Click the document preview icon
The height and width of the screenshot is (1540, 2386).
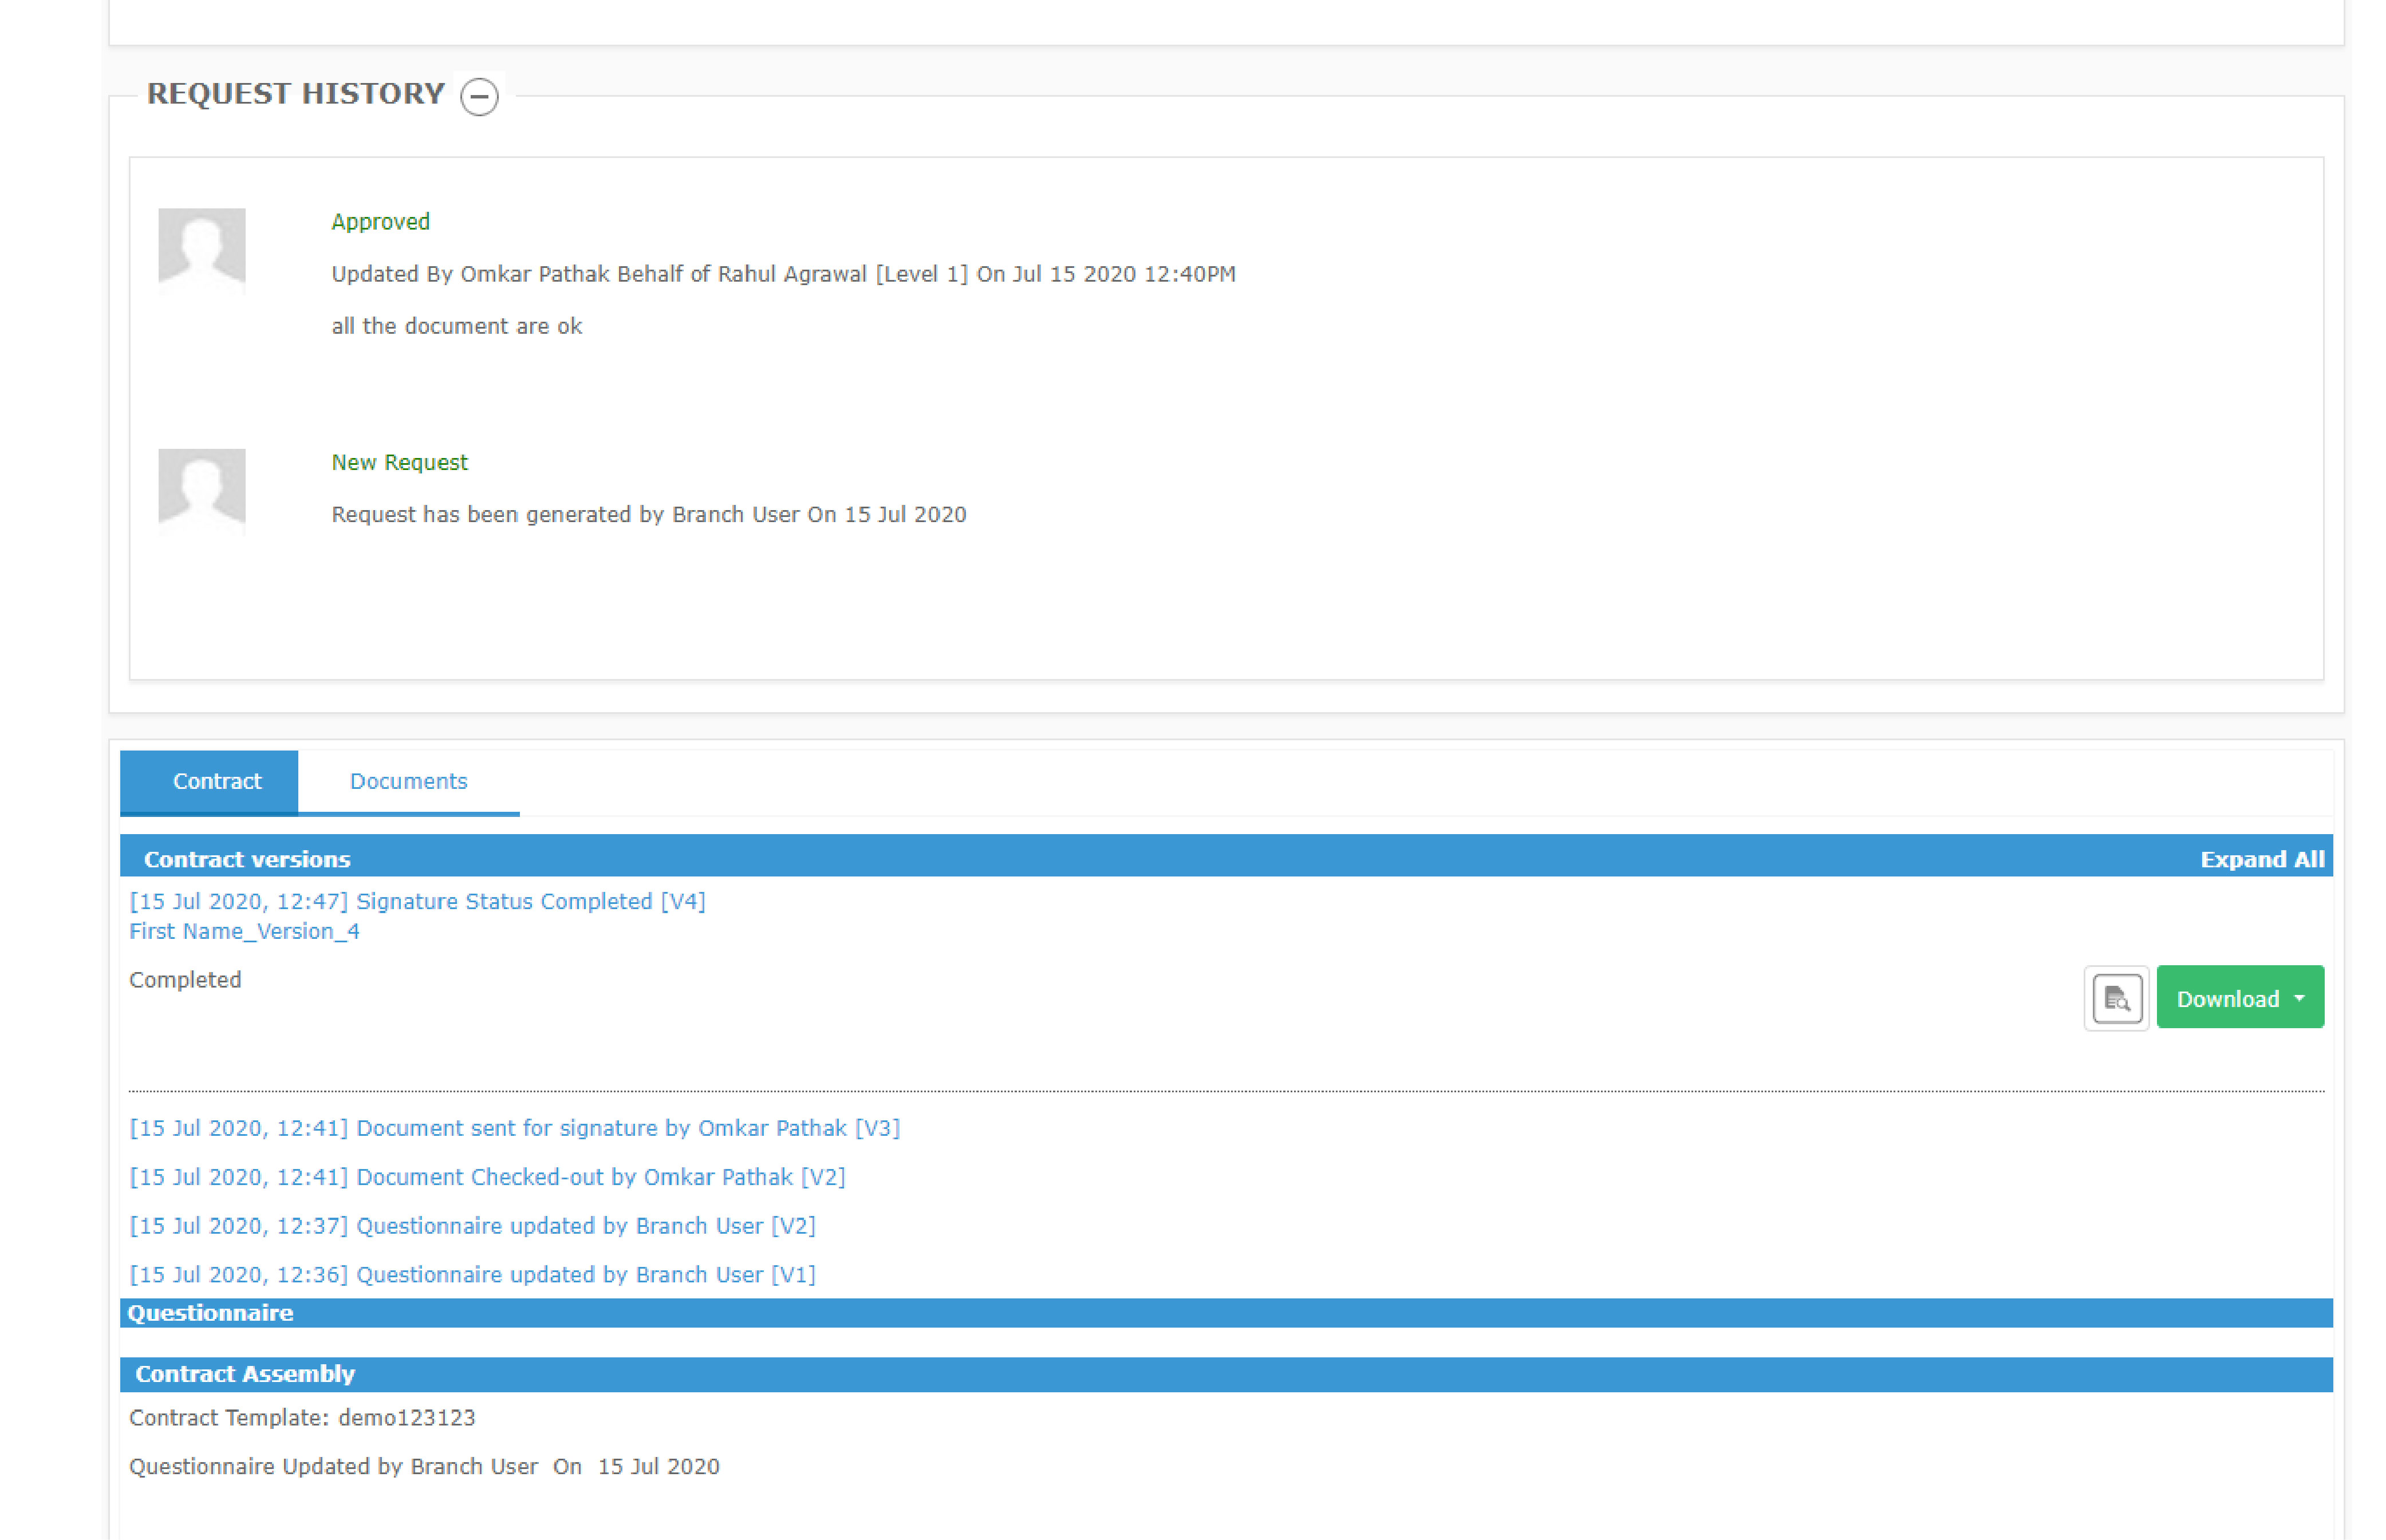coord(2116,998)
